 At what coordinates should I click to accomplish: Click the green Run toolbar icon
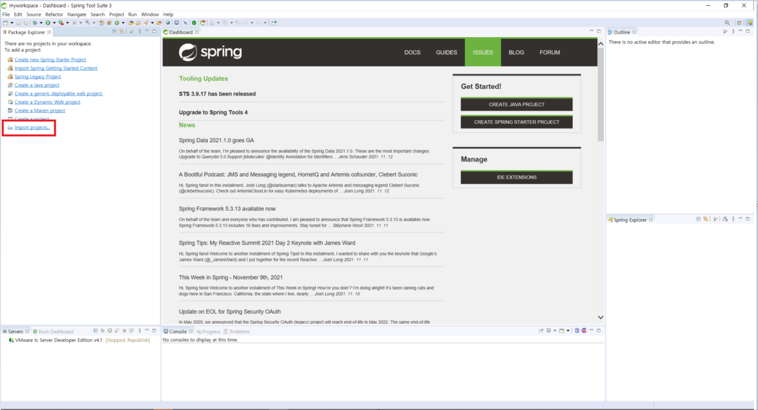pyautogui.click(x=48, y=23)
